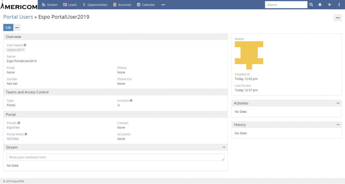This screenshot has height=184, width=345.
Task: Open the EspoTest portal link
Action: 13,128
